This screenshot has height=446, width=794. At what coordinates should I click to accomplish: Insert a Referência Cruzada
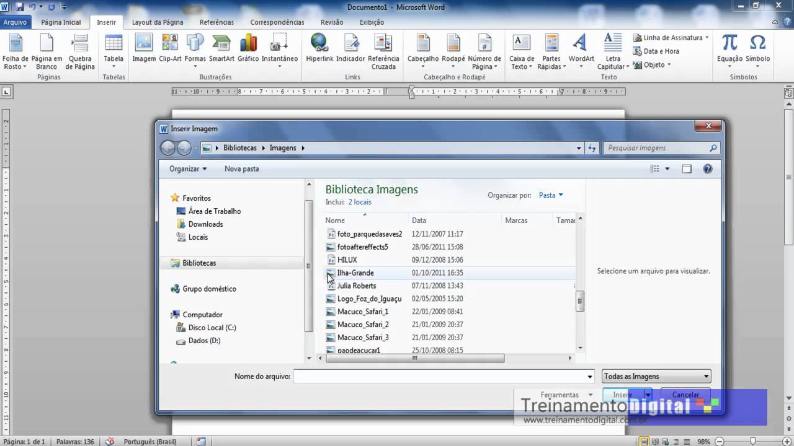point(383,52)
